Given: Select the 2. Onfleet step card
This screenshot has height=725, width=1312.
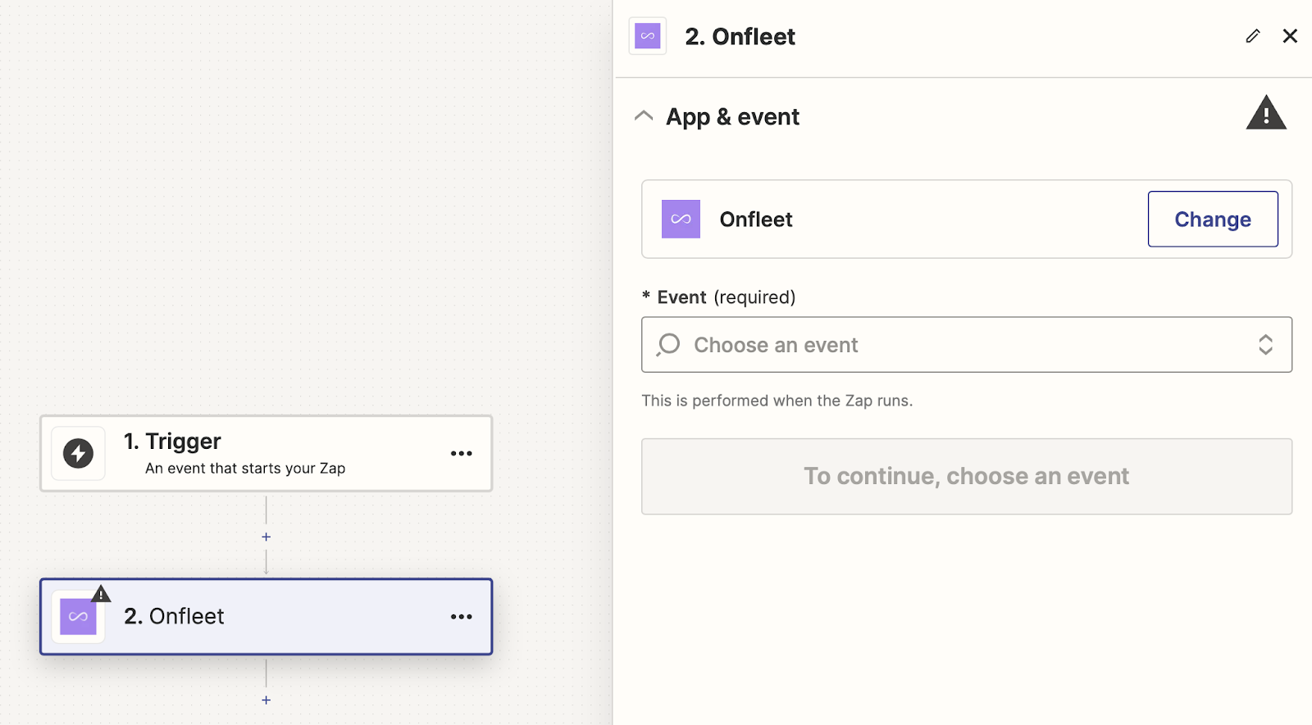Looking at the screenshot, I should click(266, 617).
